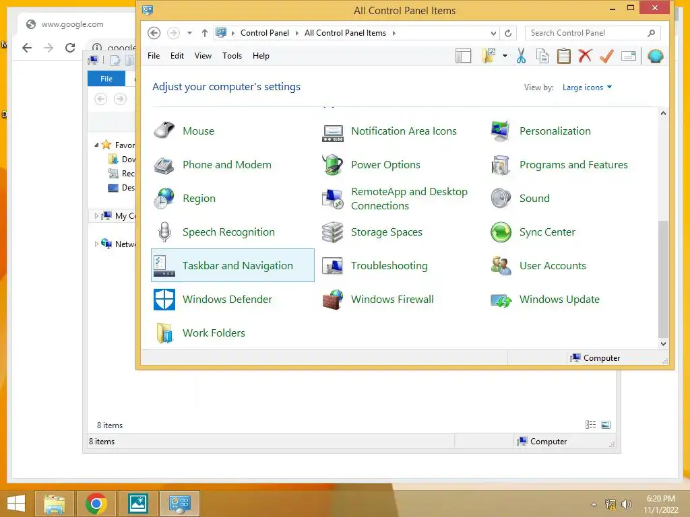The image size is (690, 517).
Task: Reload the page in Chrome window
Action: click(x=70, y=48)
